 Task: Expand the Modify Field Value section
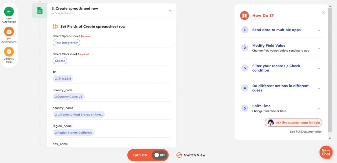click(319, 48)
